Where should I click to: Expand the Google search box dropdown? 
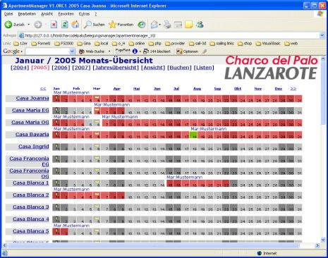[72, 51]
